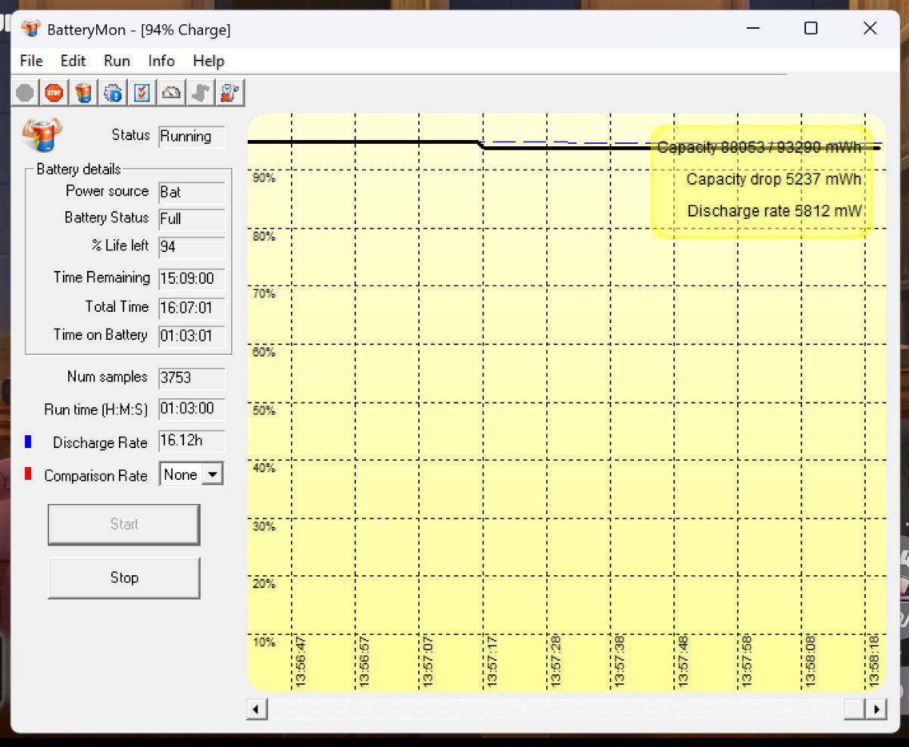The image size is (909, 747).
Task: Click the 90% axis label on chart
Action: click(x=264, y=178)
